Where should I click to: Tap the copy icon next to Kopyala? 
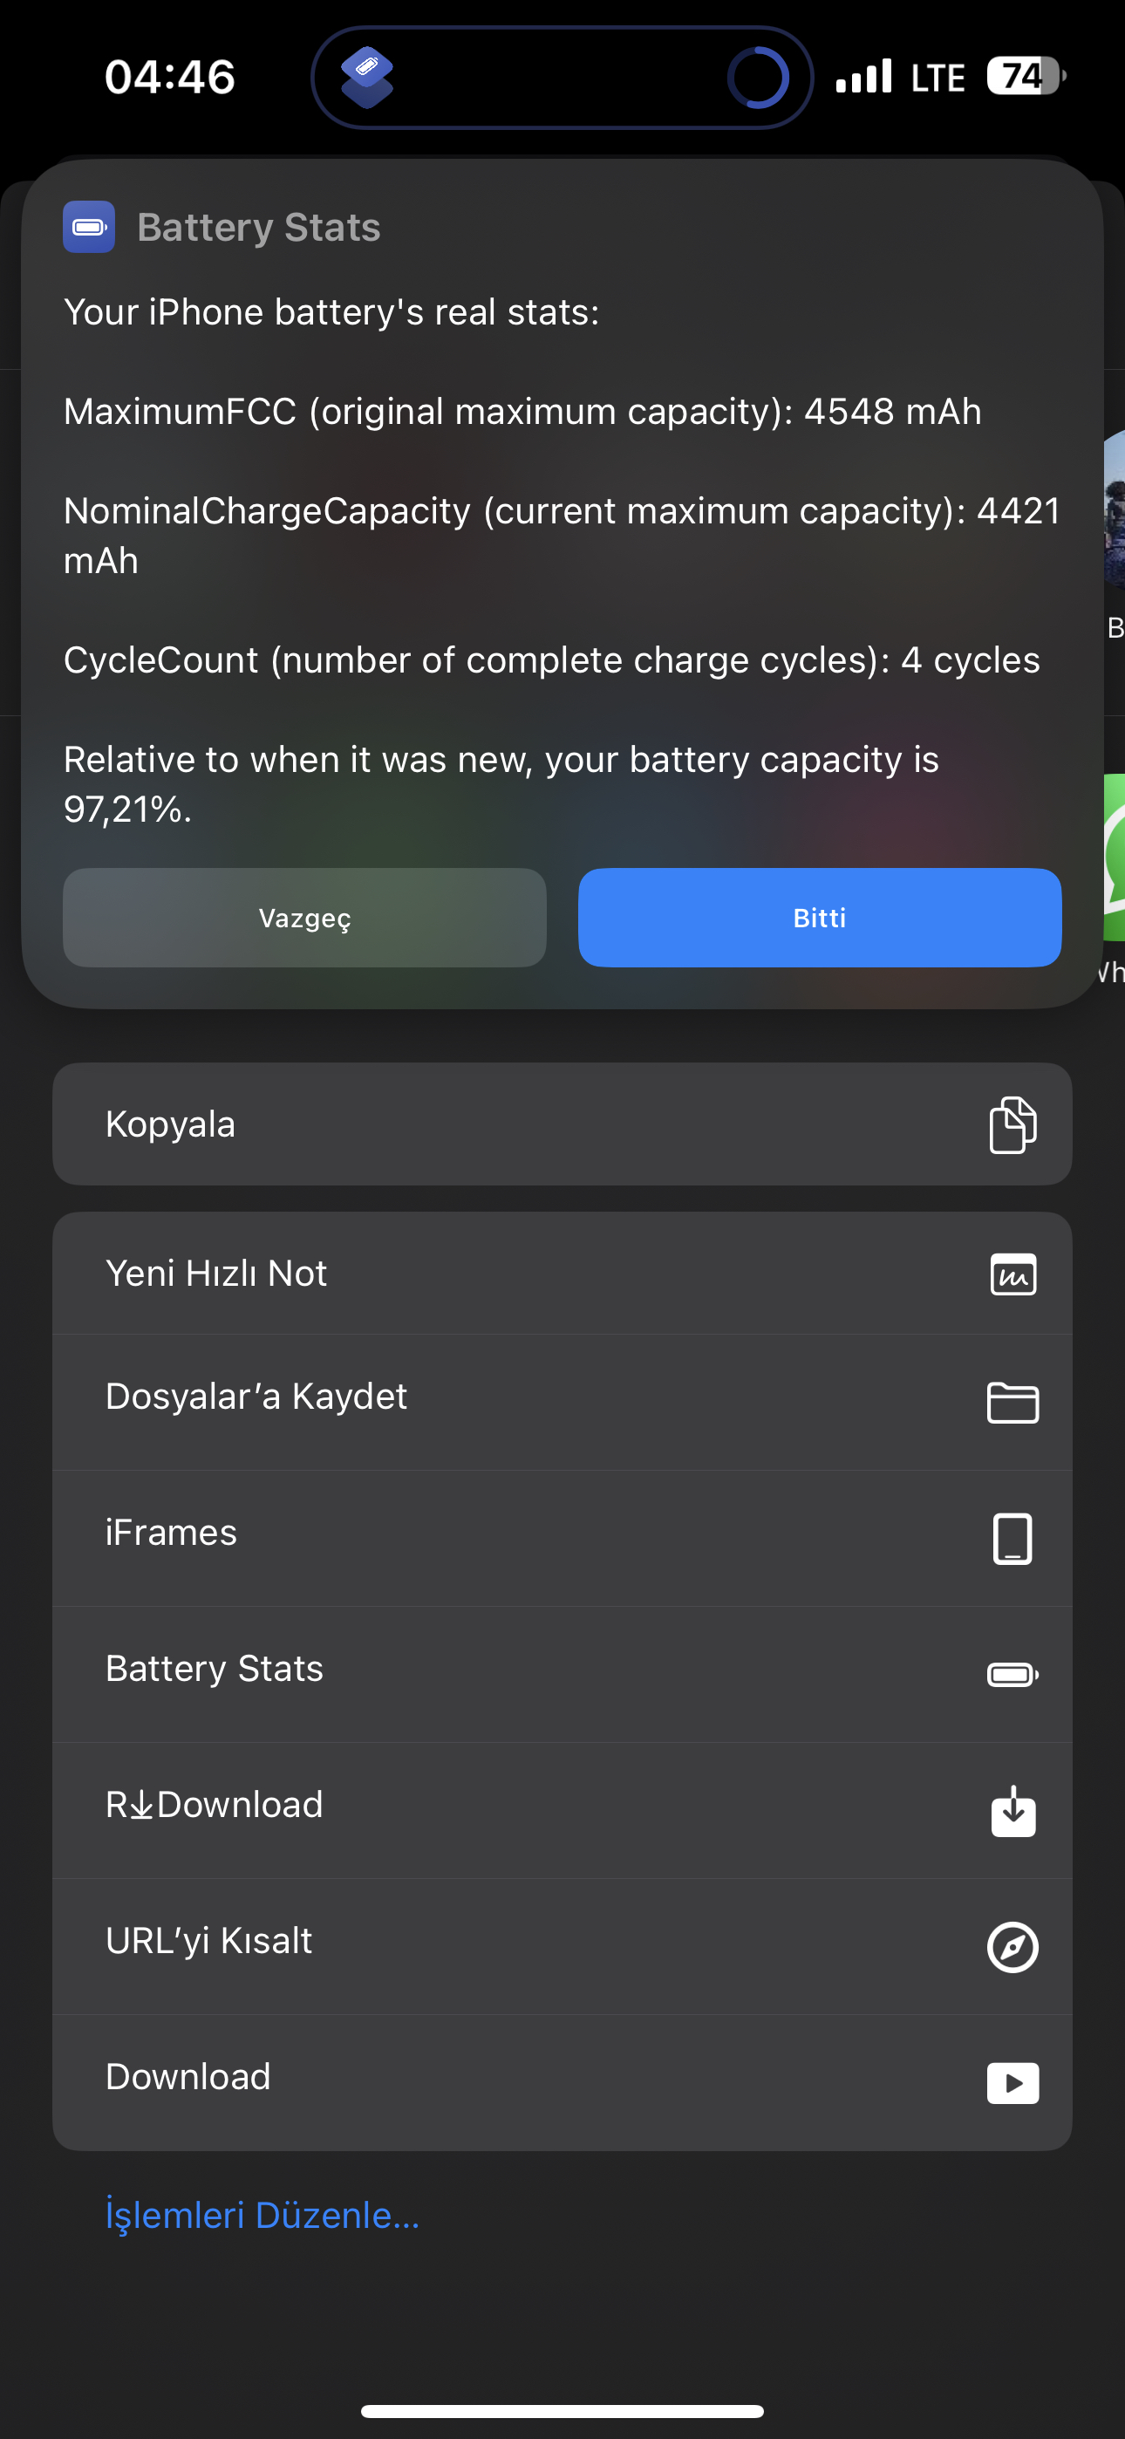[1012, 1124]
